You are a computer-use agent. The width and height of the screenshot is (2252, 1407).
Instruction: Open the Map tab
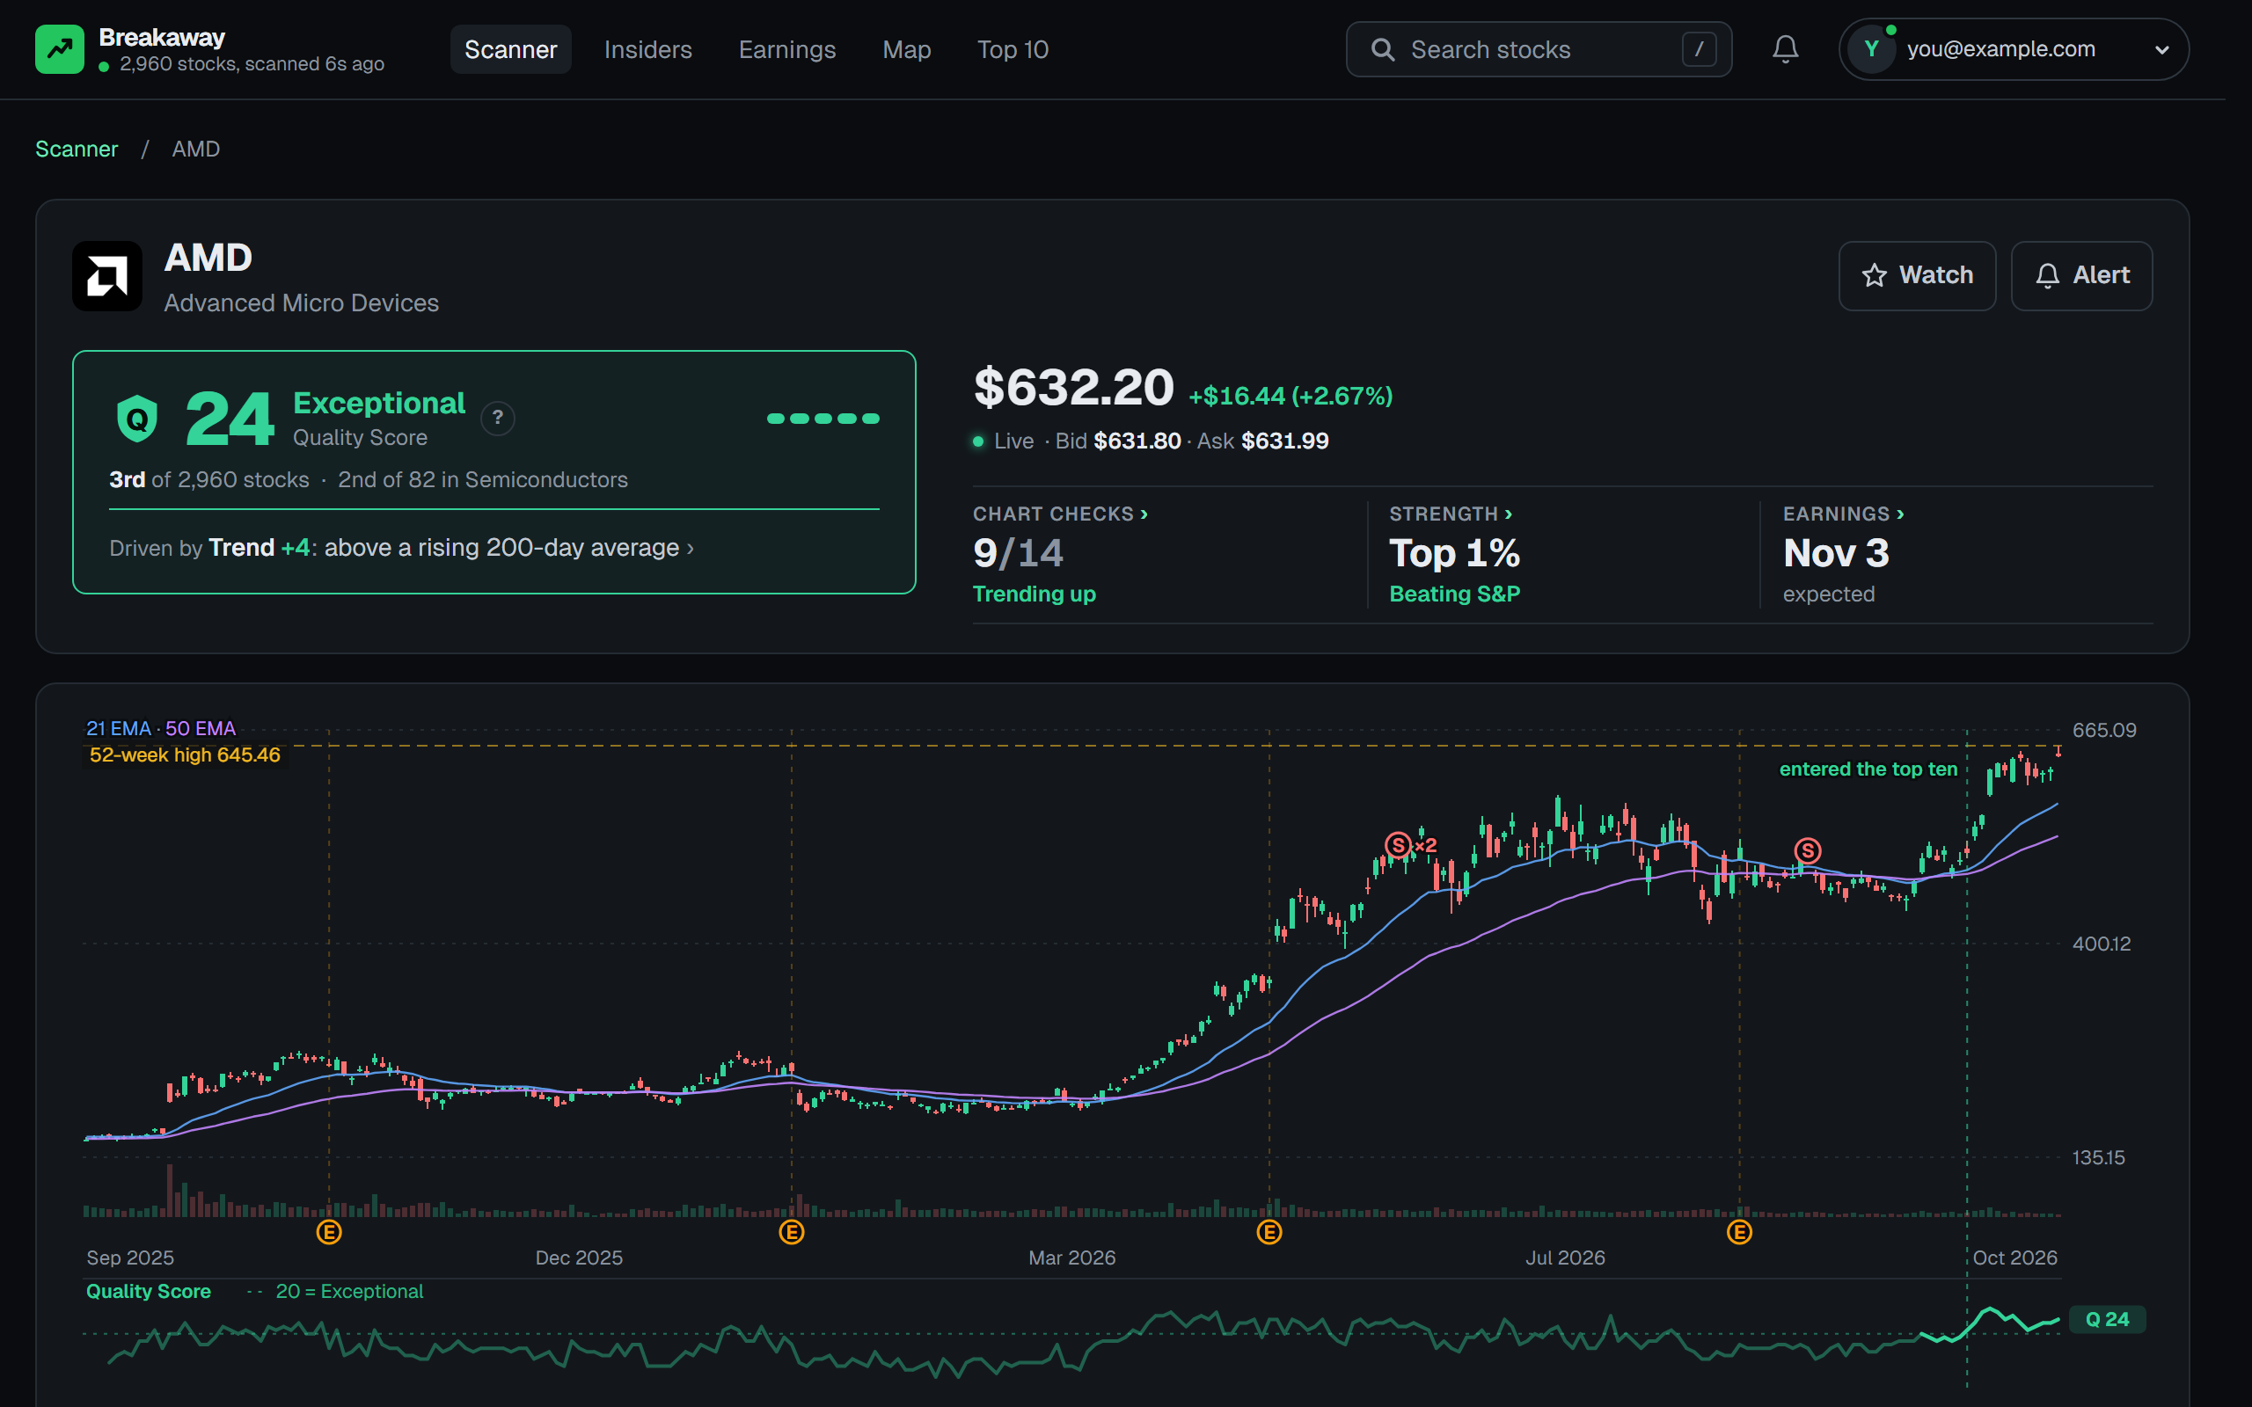click(906, 49)
